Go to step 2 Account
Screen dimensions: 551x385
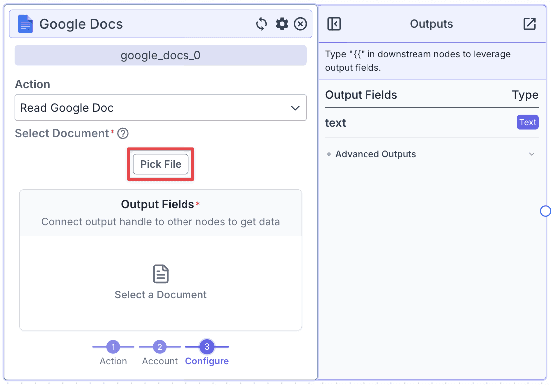pos(160,353)
